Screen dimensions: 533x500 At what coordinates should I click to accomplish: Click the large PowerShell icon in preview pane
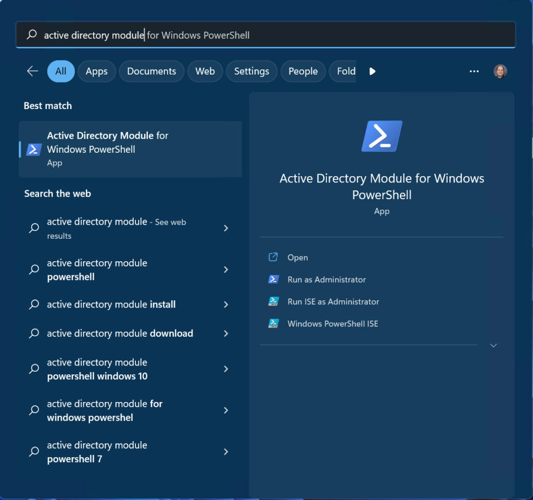[x=382, y=137]
